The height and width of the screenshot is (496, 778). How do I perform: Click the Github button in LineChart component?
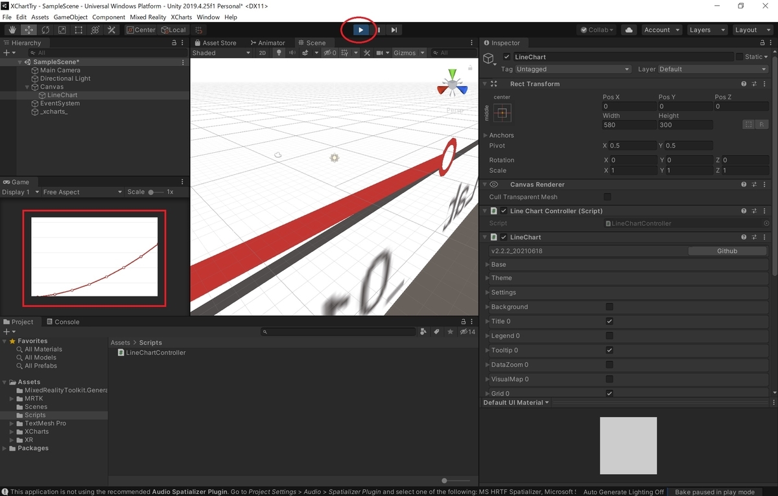[727, 251]
